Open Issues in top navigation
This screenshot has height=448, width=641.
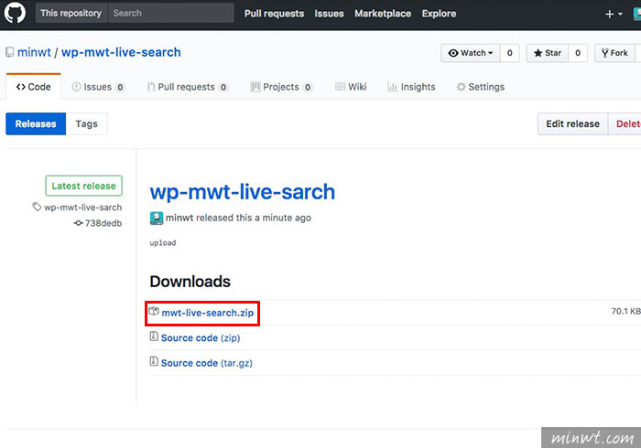(329, 14)
